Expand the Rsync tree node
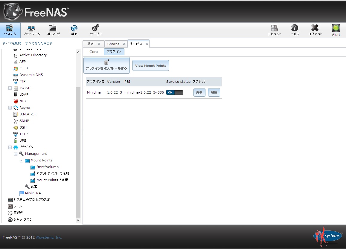The image size is (346, 249). point(10,108)
